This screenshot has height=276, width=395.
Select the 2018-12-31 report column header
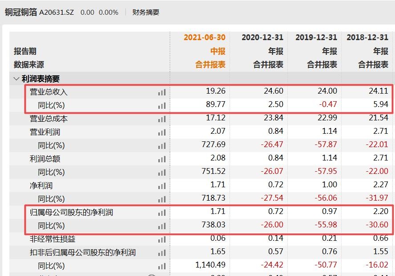(x=367, y=37)
